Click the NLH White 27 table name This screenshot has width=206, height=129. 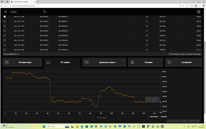[63, 17]
